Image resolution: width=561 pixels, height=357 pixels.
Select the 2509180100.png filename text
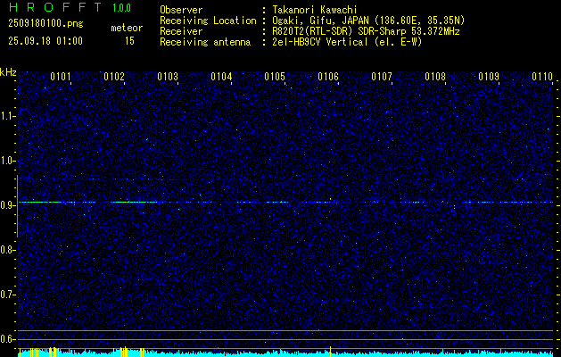[x=45, y=24]
